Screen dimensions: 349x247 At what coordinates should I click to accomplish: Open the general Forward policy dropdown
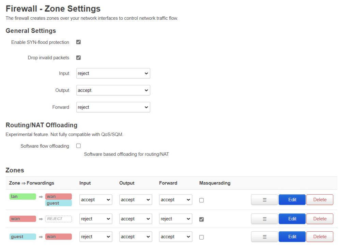113,107
